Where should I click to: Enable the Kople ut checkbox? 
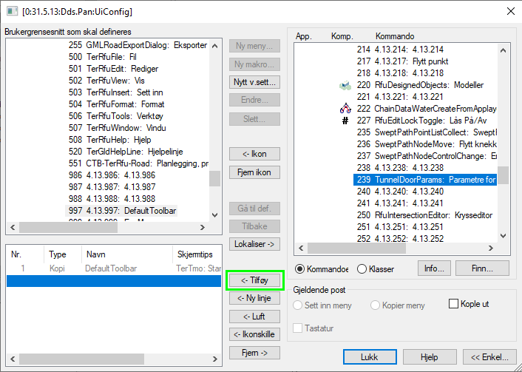coord(455,304)
